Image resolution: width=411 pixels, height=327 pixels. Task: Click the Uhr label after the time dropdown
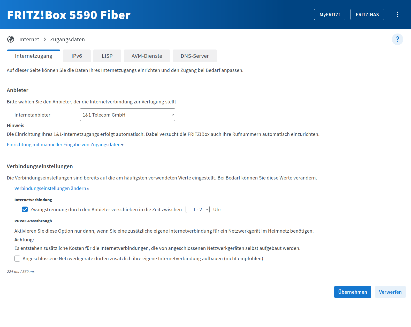point(217,210)
